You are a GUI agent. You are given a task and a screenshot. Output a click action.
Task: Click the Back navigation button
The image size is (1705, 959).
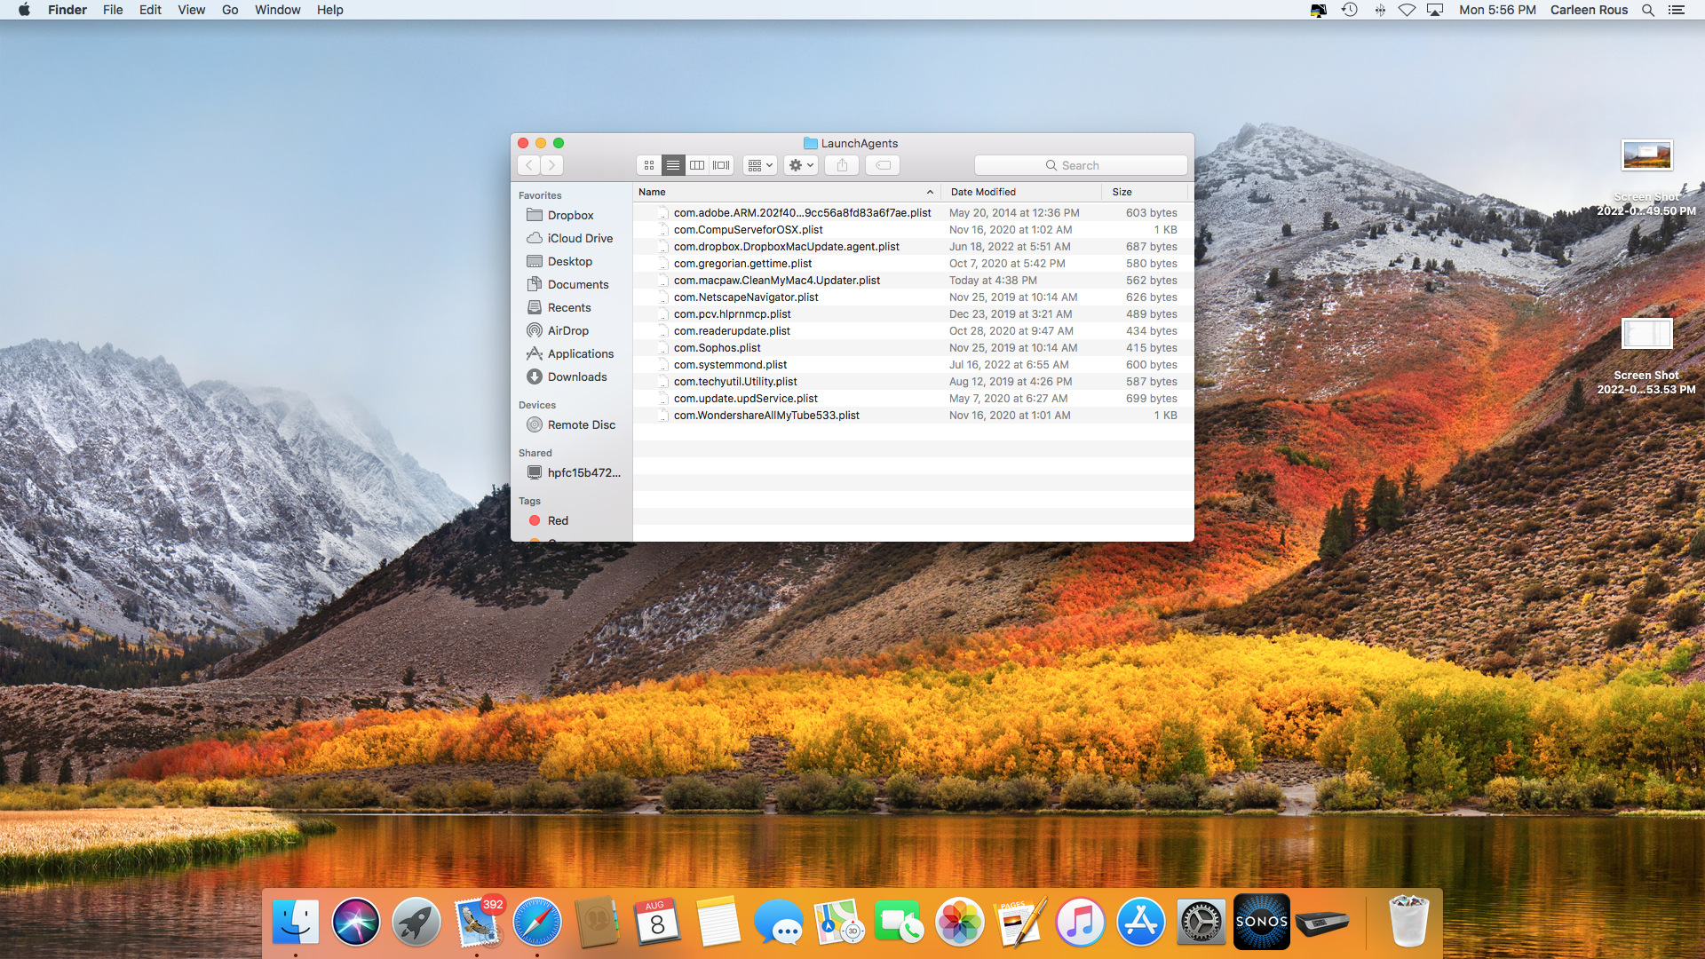pyautogui.click(x=529, y=165)
